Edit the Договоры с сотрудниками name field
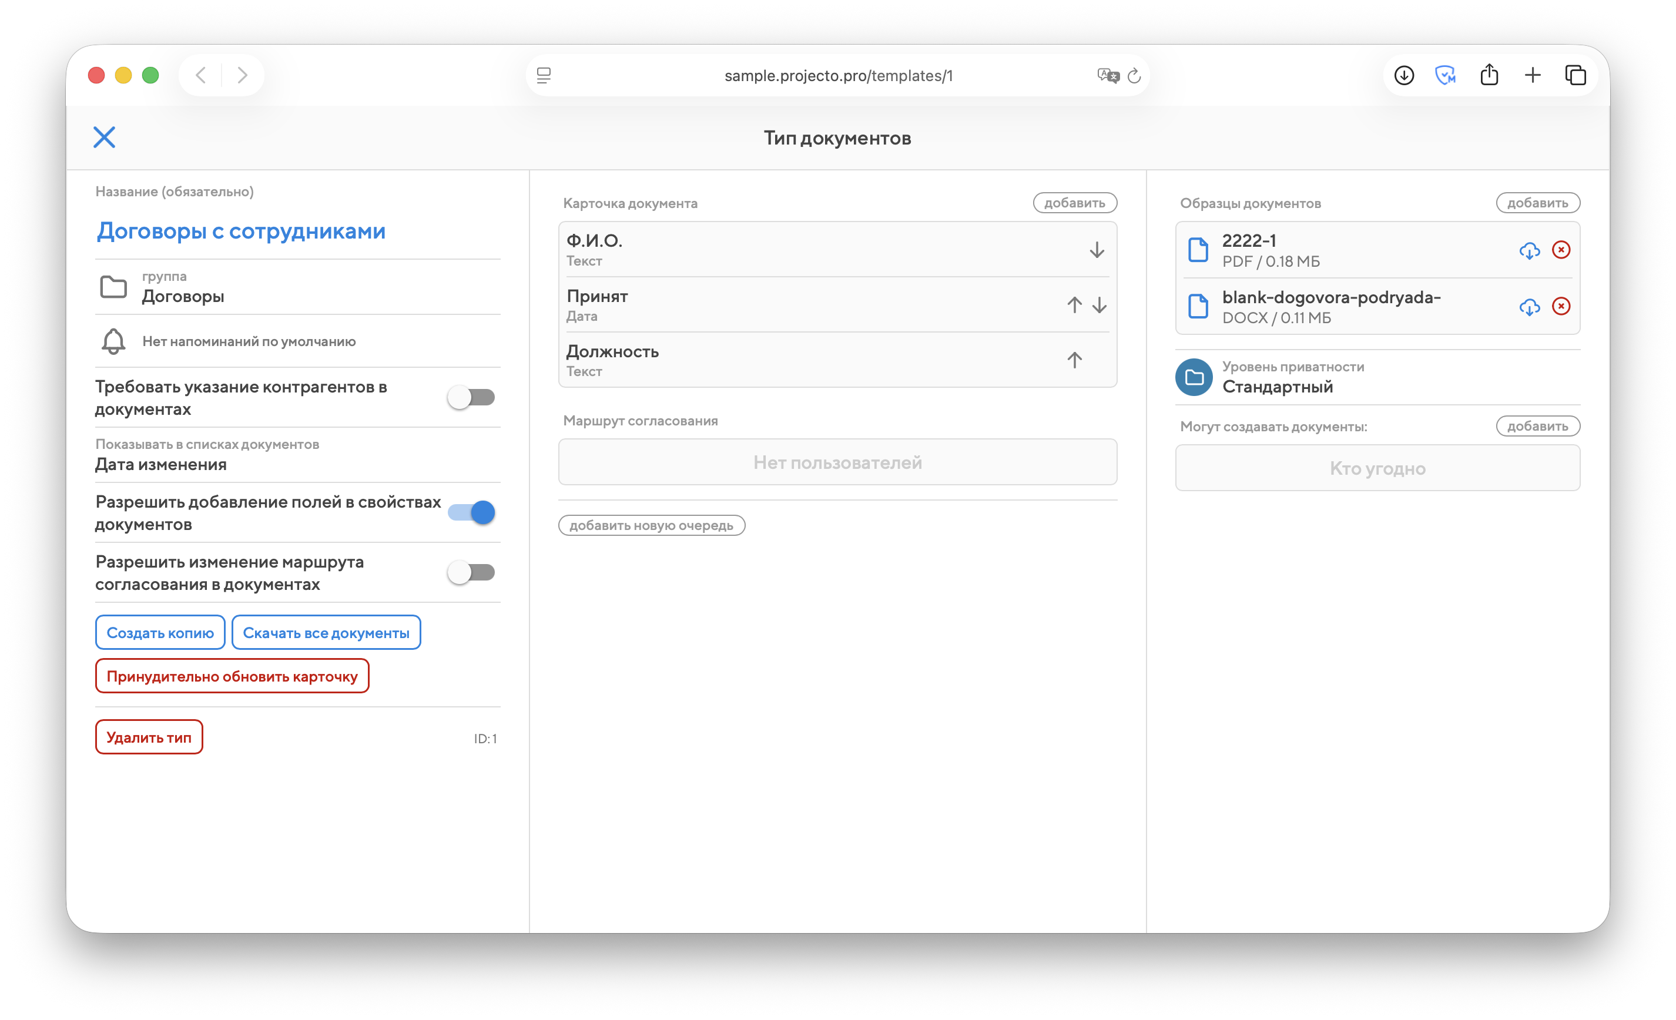1676x1020 pixels. pos(241,231)
